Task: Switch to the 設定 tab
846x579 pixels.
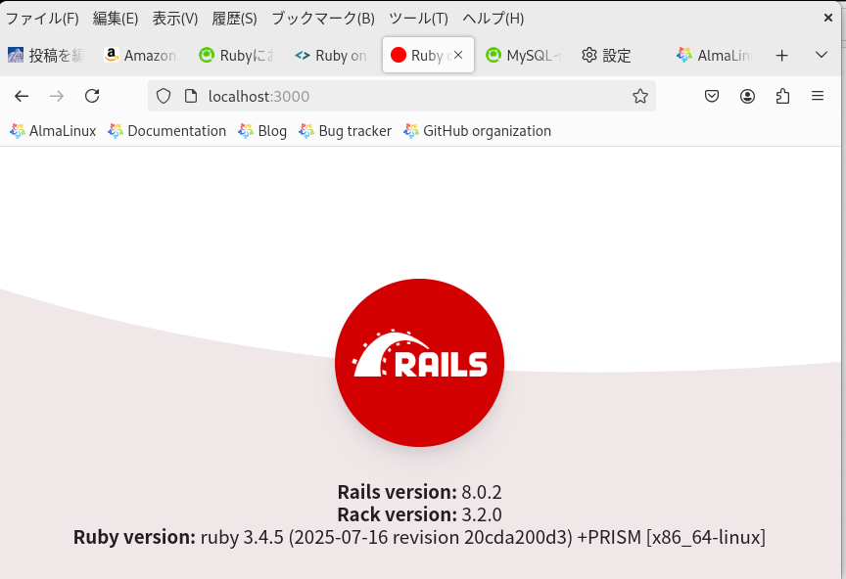Action: 620,55
